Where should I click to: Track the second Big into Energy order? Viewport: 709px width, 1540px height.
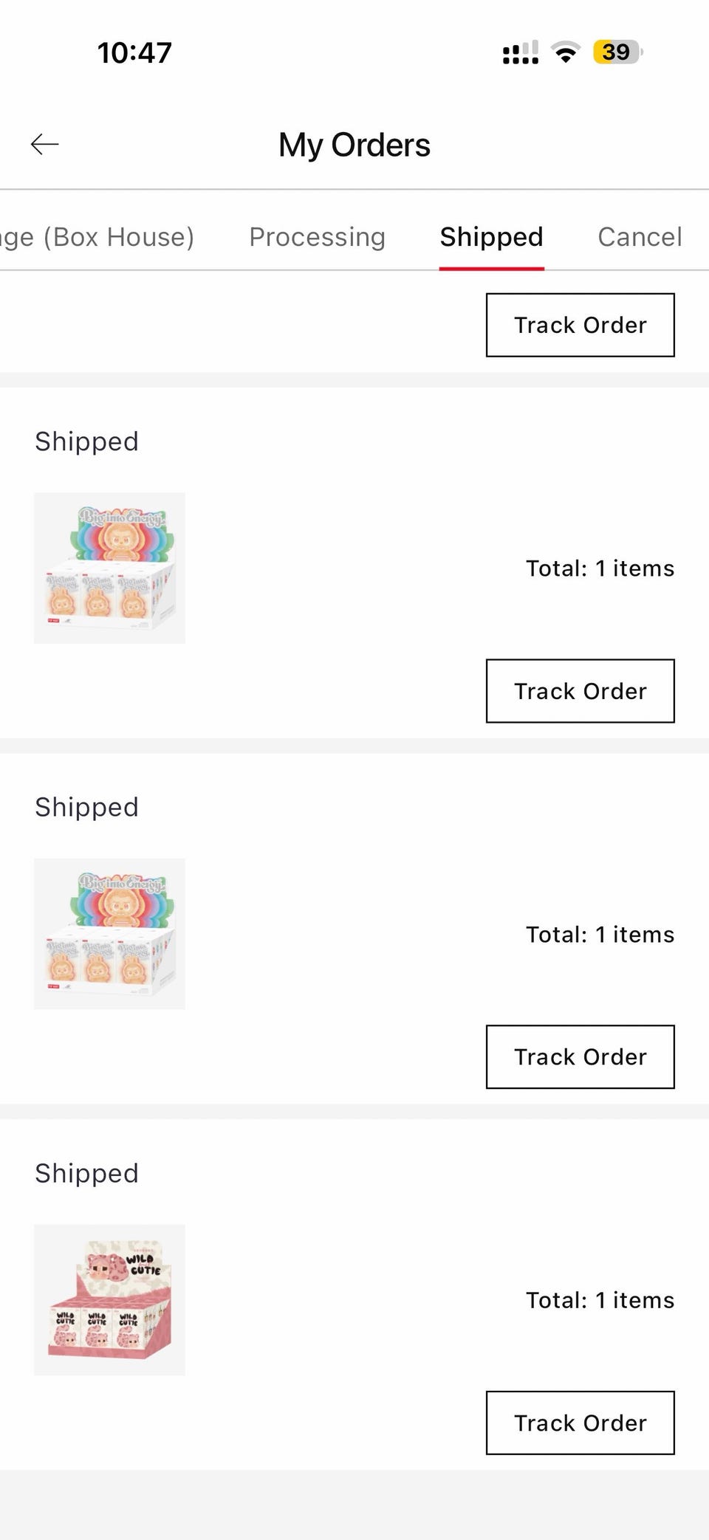point(580,1056)
